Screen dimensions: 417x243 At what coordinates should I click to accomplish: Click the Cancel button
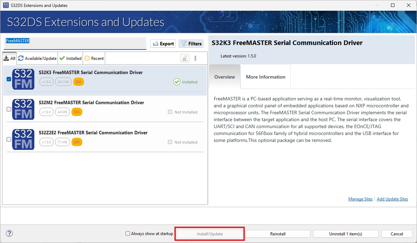[397, 234]
